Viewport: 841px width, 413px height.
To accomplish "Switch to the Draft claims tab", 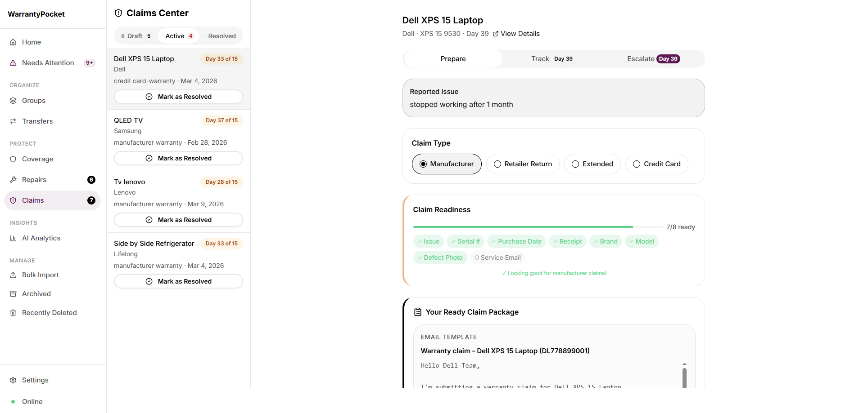I will (136, 36).
